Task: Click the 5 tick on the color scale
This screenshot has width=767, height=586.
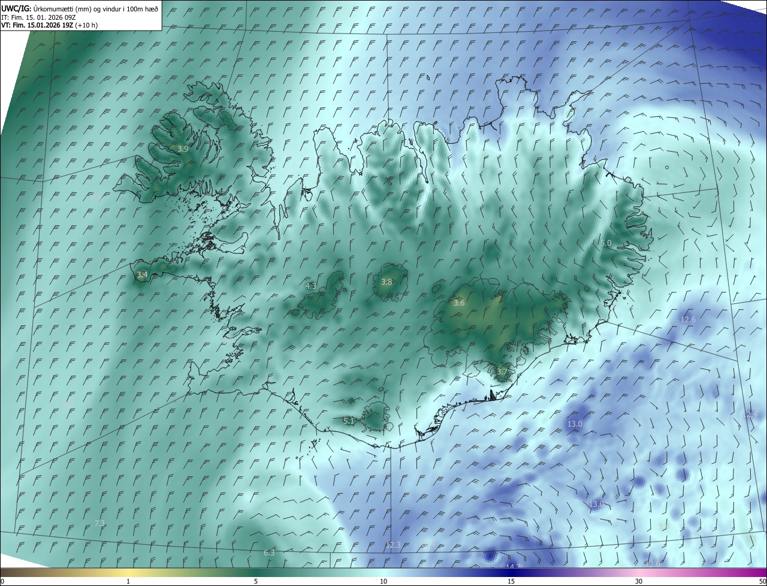Action: click(x=256, y=581)
